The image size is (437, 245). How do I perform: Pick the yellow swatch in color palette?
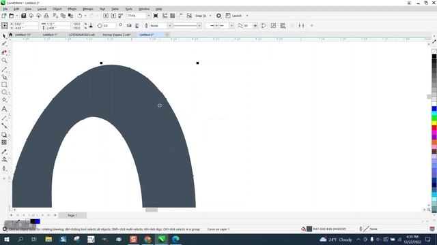(x=434, y=123)
